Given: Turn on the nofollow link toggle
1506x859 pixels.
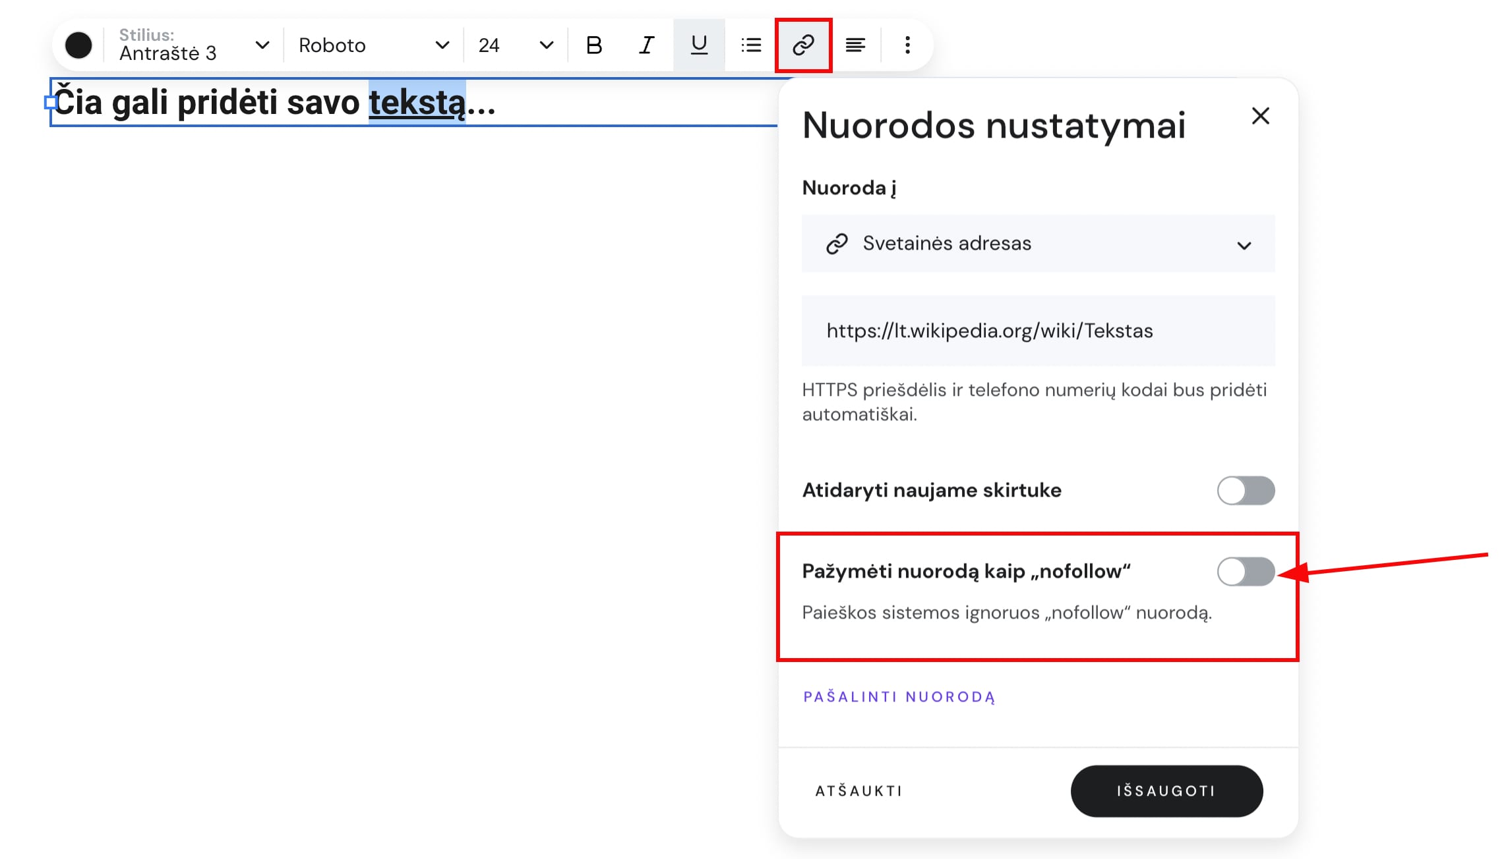Looking at the screenshot, I should click(x=1245, y=572).
